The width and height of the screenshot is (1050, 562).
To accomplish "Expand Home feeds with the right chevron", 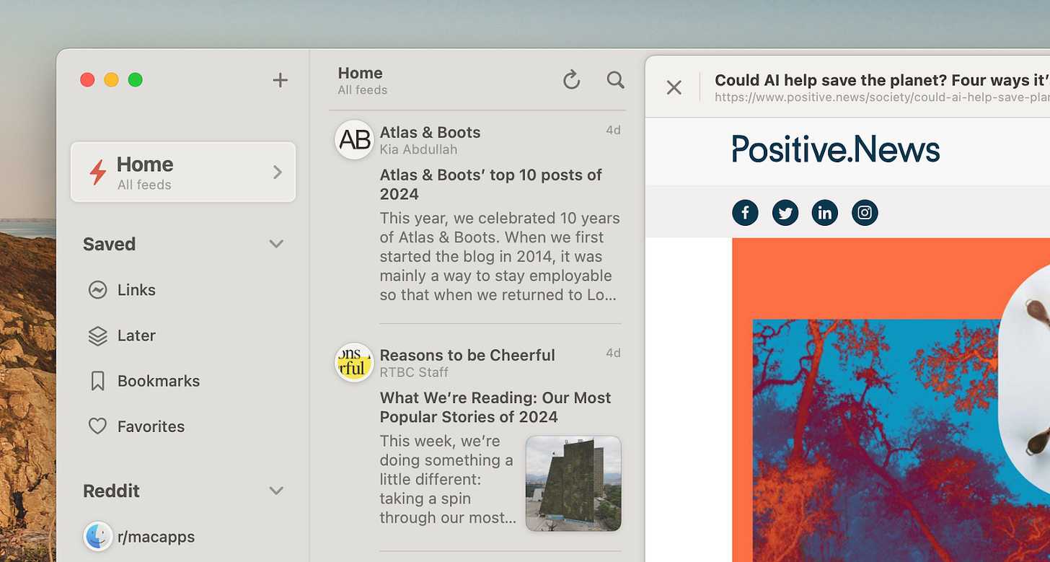I will click(x=278, y=172).
